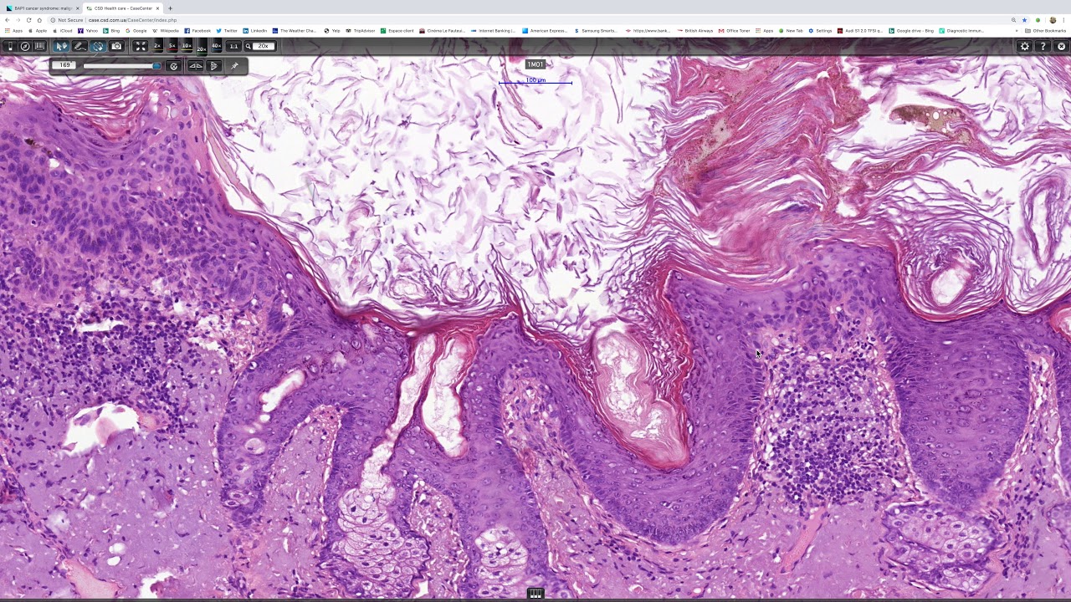Open the Audi S1 2.0 TFSI bookmark
The image size is (1071, 602).
tap(860, 31)
